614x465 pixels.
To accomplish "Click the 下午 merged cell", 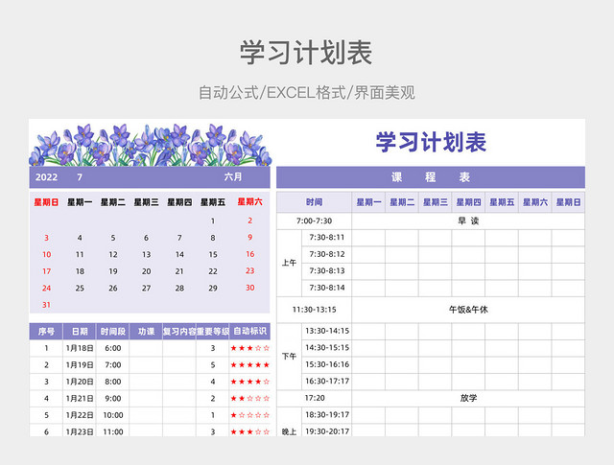I will [290, 357].
